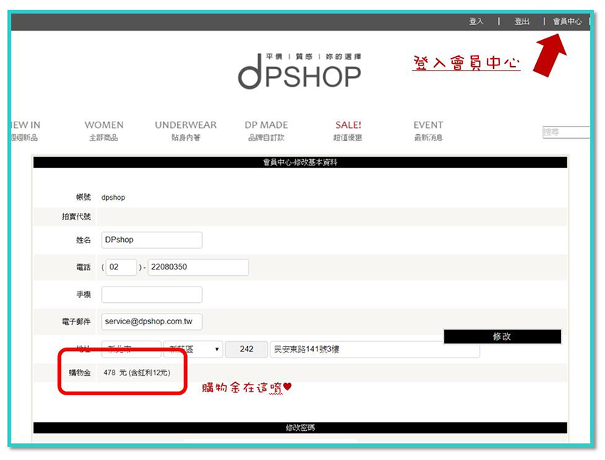Click the phone number field 22080350

point(198,267)
